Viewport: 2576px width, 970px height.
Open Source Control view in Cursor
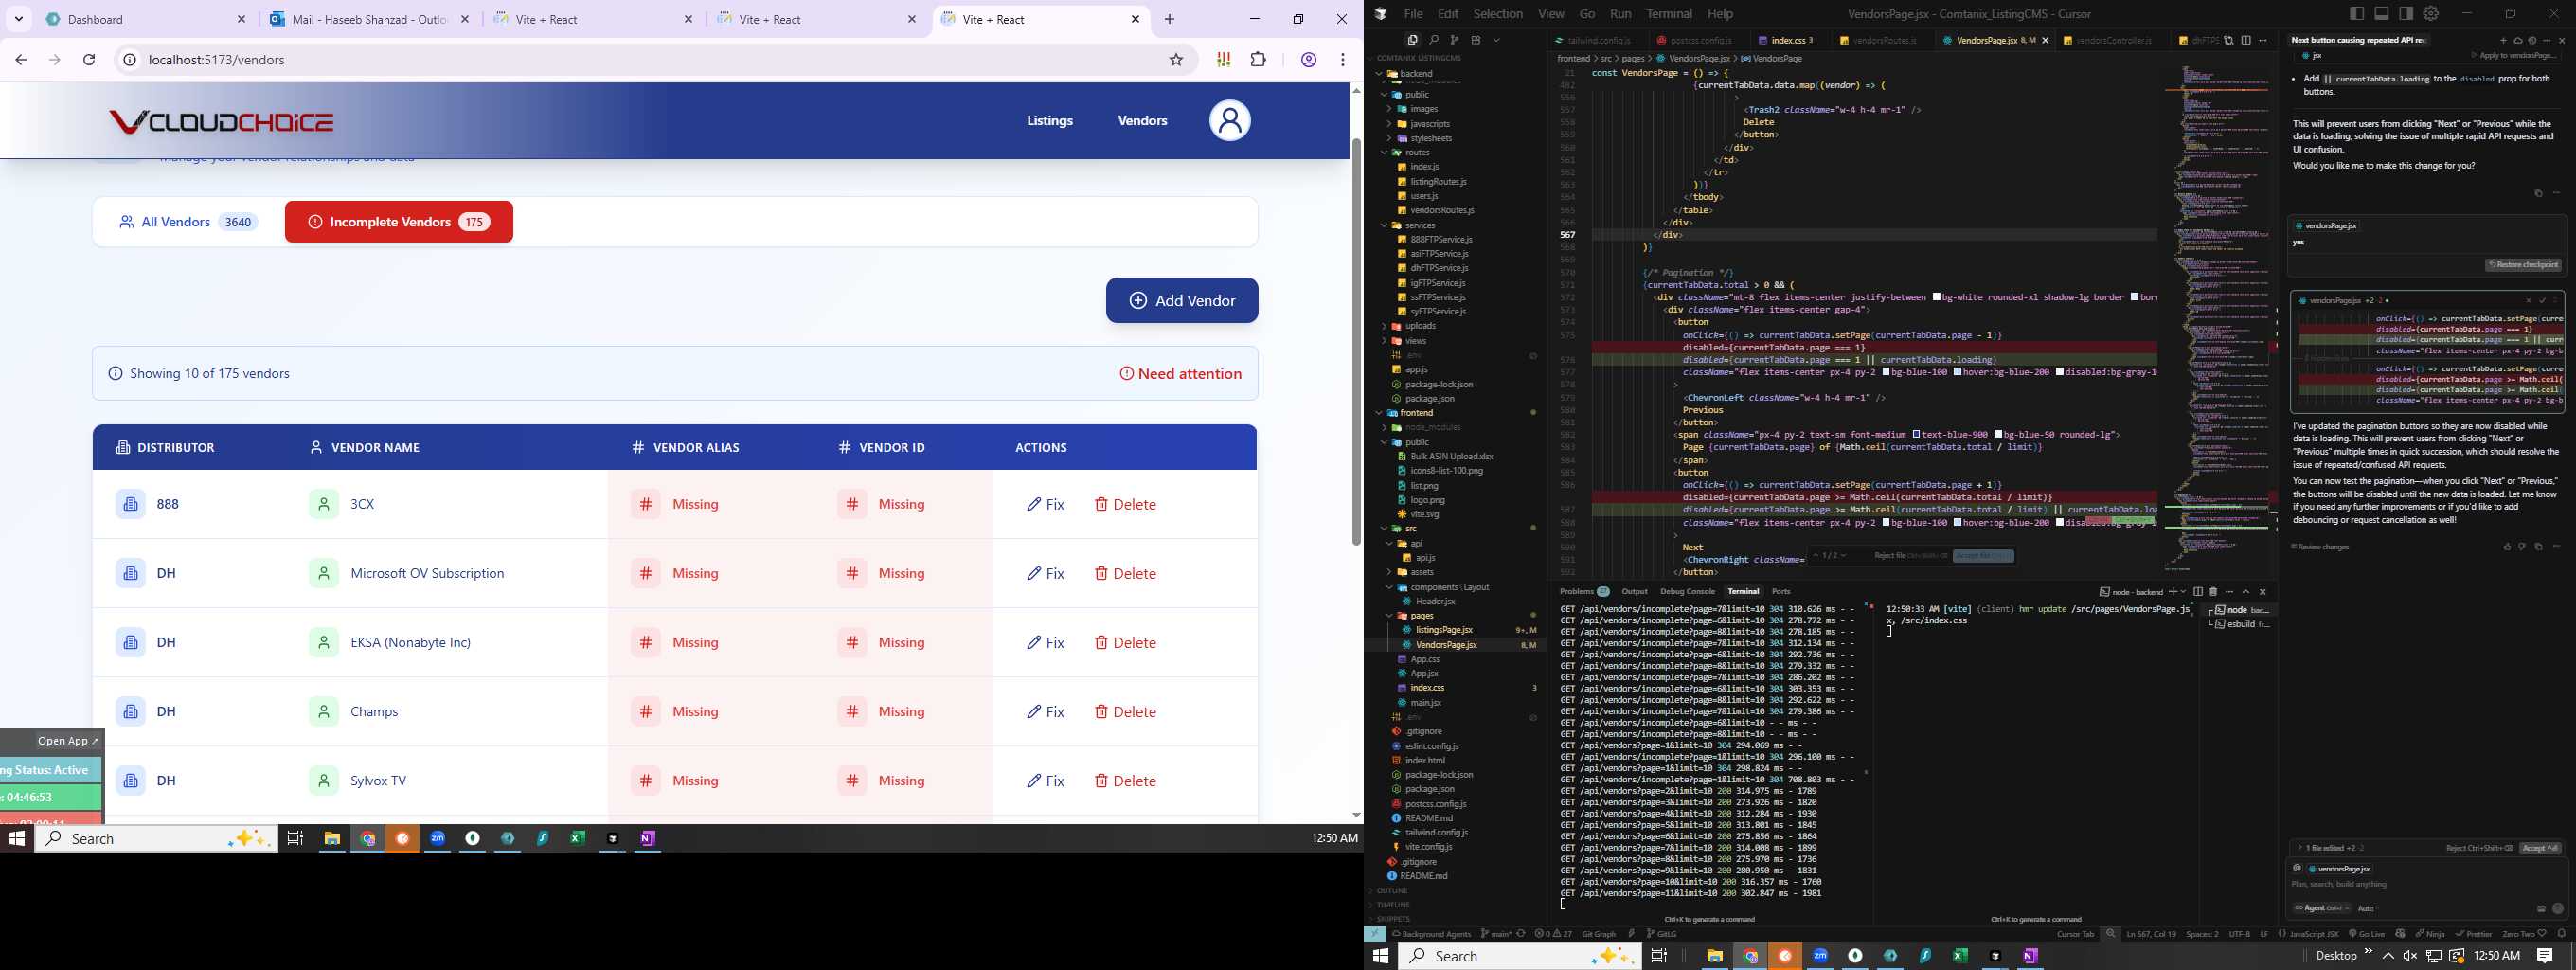pyautogui.click(x=1454, y=40)
